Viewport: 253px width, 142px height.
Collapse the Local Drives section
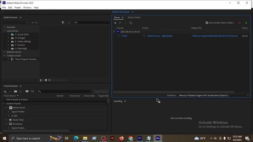coord(4,31)
